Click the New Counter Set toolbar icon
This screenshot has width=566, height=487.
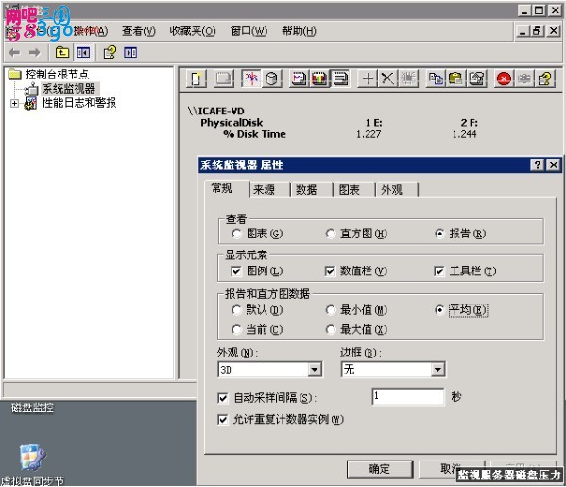(x=197, y=78)
